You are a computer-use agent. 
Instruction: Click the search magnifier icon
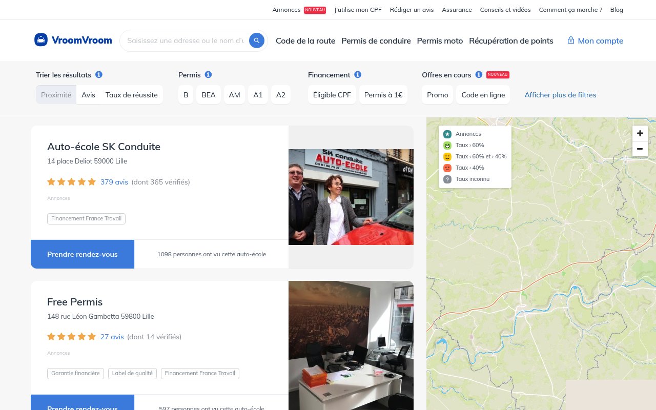[256, 40]
